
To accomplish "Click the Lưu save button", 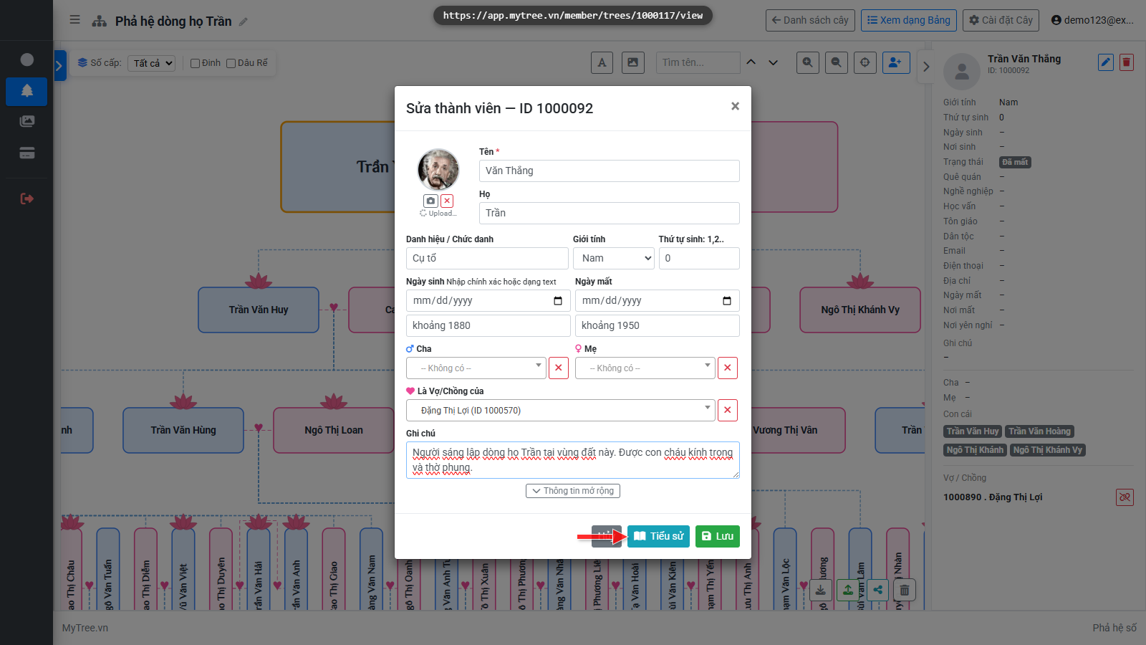I will pyautogui.click(x=717, y=536).
